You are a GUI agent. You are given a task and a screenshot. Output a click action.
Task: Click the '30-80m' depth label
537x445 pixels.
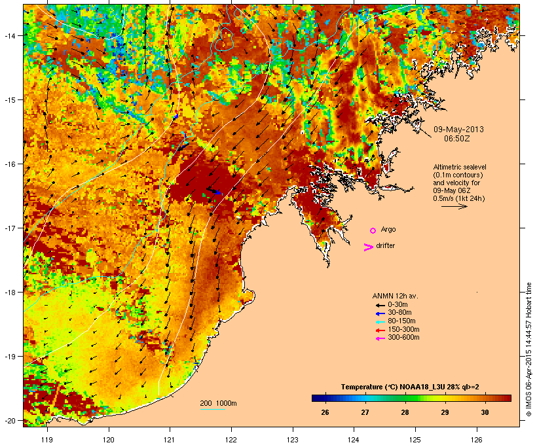point(399,313)
